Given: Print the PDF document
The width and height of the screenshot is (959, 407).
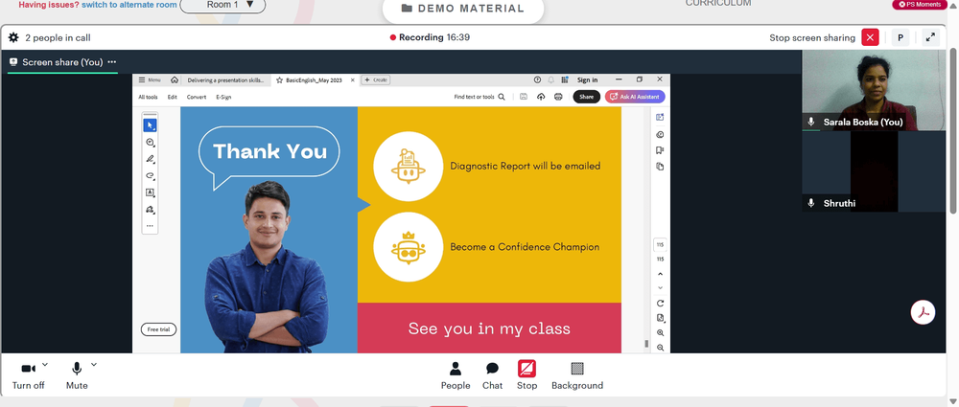Looking at the screenshot, I should click(x=558, y=97).
